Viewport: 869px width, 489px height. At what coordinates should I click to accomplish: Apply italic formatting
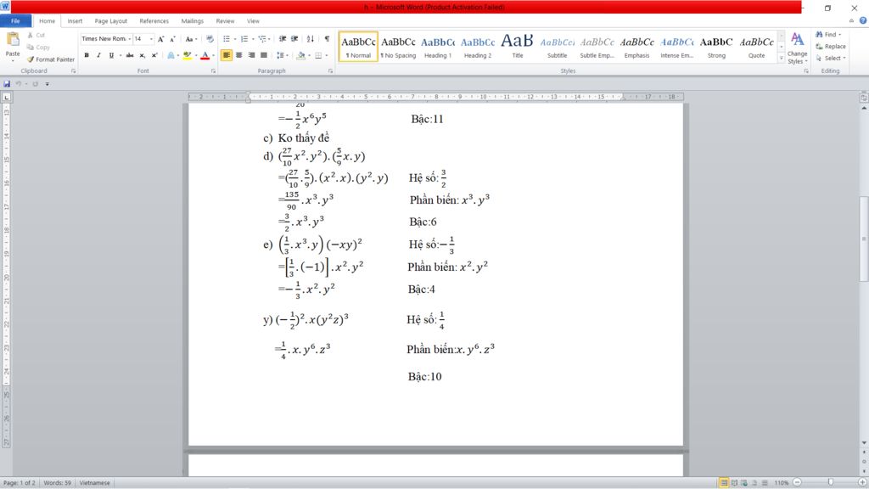pos(98,55)
